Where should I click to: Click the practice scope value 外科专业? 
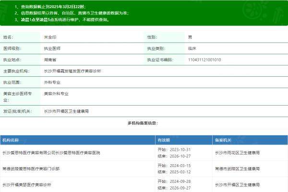coord(54,82)
